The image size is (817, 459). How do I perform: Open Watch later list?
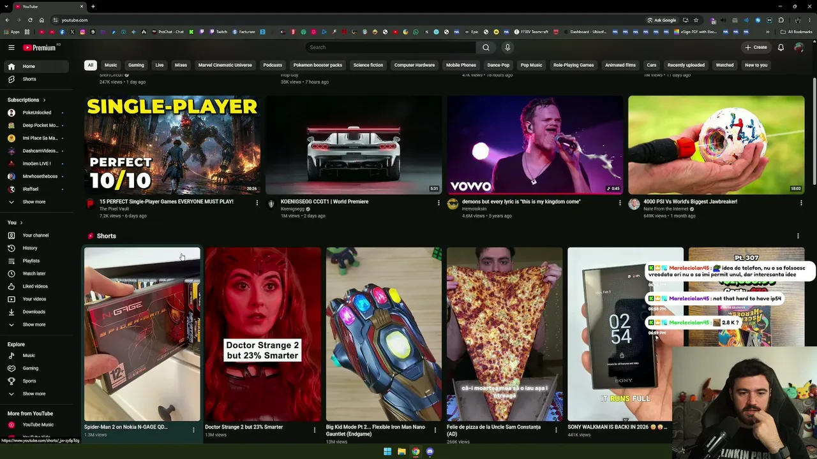pyautogui.click(x=37, y=273)
